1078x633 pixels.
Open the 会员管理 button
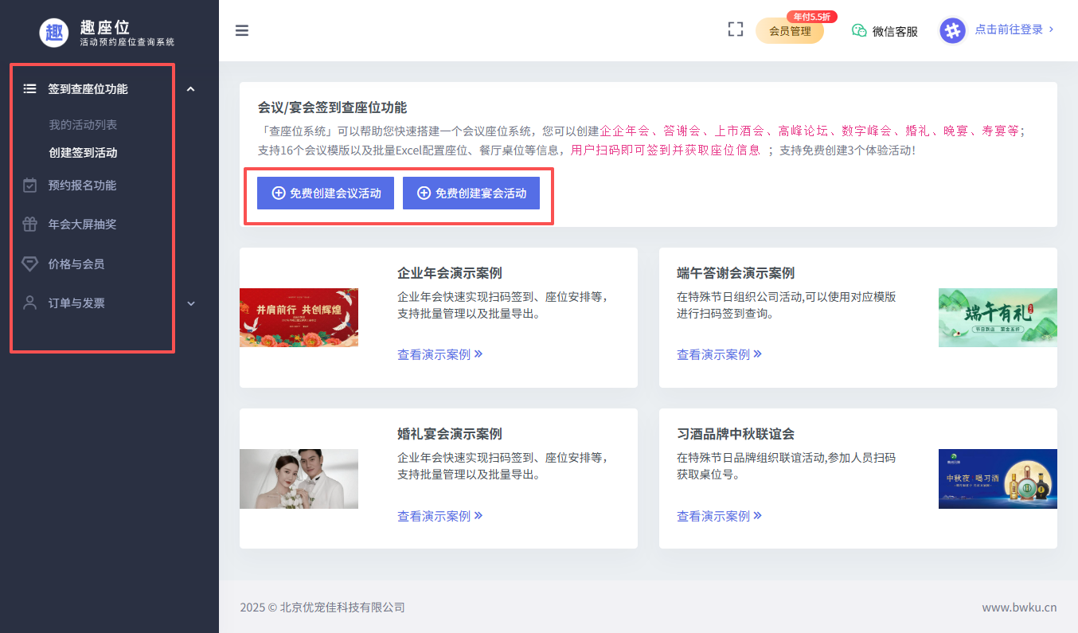tap(789, 31)
